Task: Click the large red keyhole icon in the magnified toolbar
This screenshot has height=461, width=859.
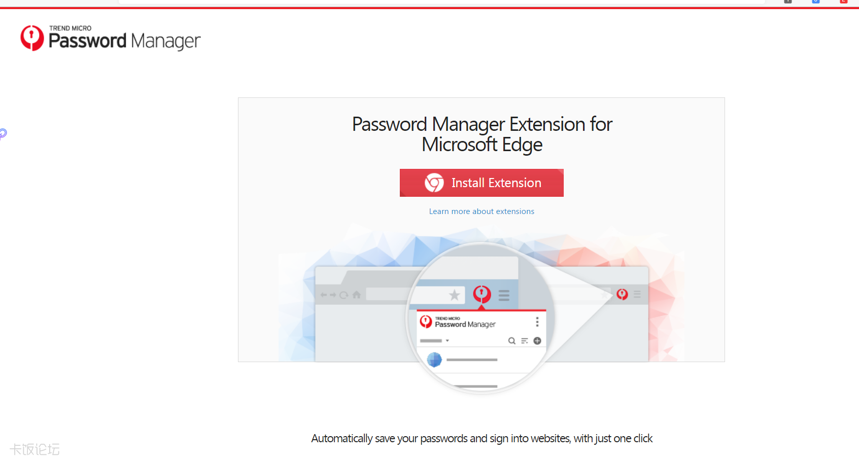Action: point(482,294)
